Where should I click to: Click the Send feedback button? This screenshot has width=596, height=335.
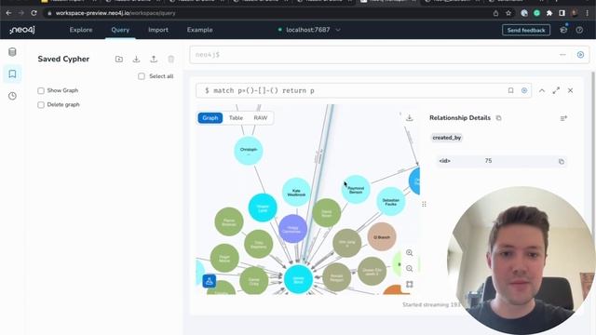(x=526, y=30)
